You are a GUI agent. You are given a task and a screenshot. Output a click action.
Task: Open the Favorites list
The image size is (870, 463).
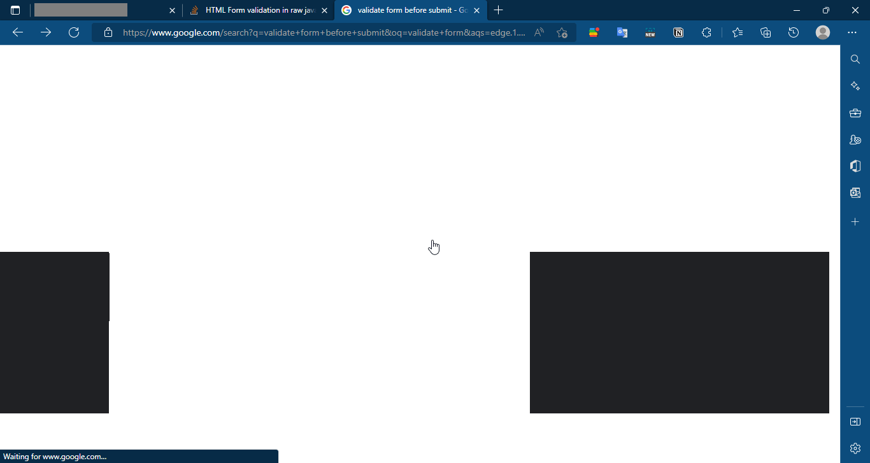pyautogui.click(x=738, y=32)
